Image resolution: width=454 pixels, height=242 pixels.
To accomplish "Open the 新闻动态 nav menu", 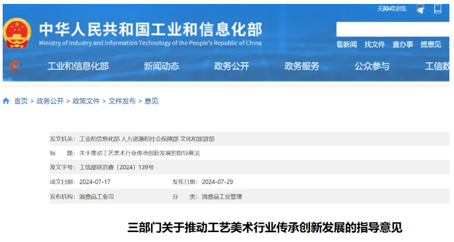I will point(161,66).
